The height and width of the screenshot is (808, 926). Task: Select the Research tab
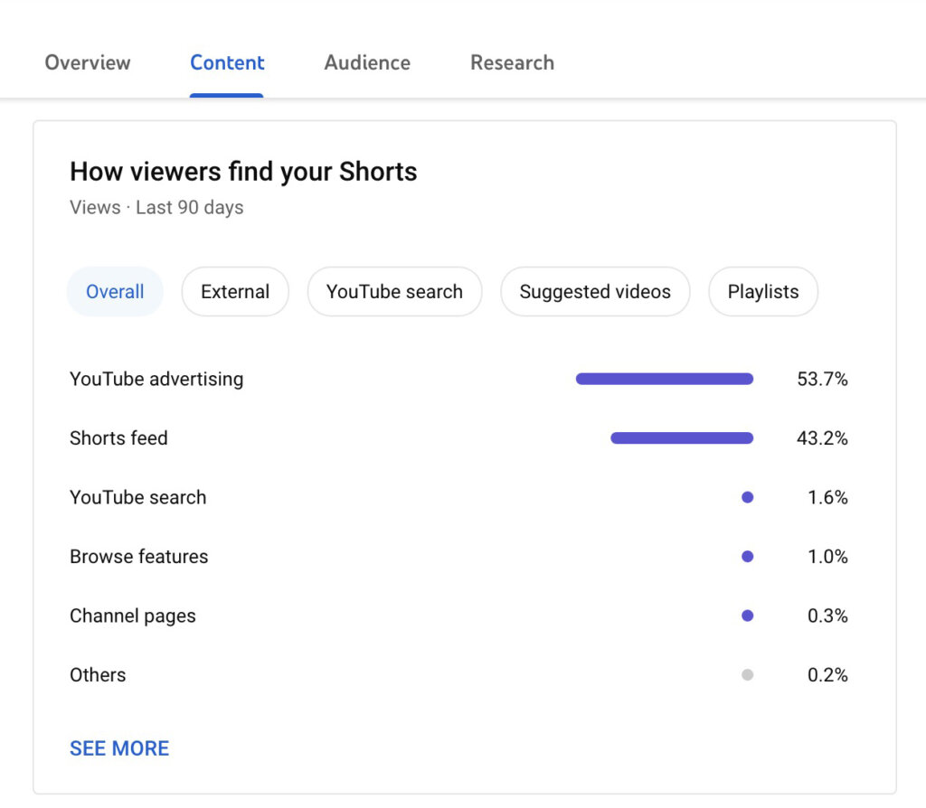[512, 62]
